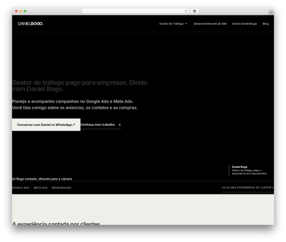This screenshot has width=286, height=242.
Task: Click the 'Daniel Bogo' caption name
Action: coord(240,167)
